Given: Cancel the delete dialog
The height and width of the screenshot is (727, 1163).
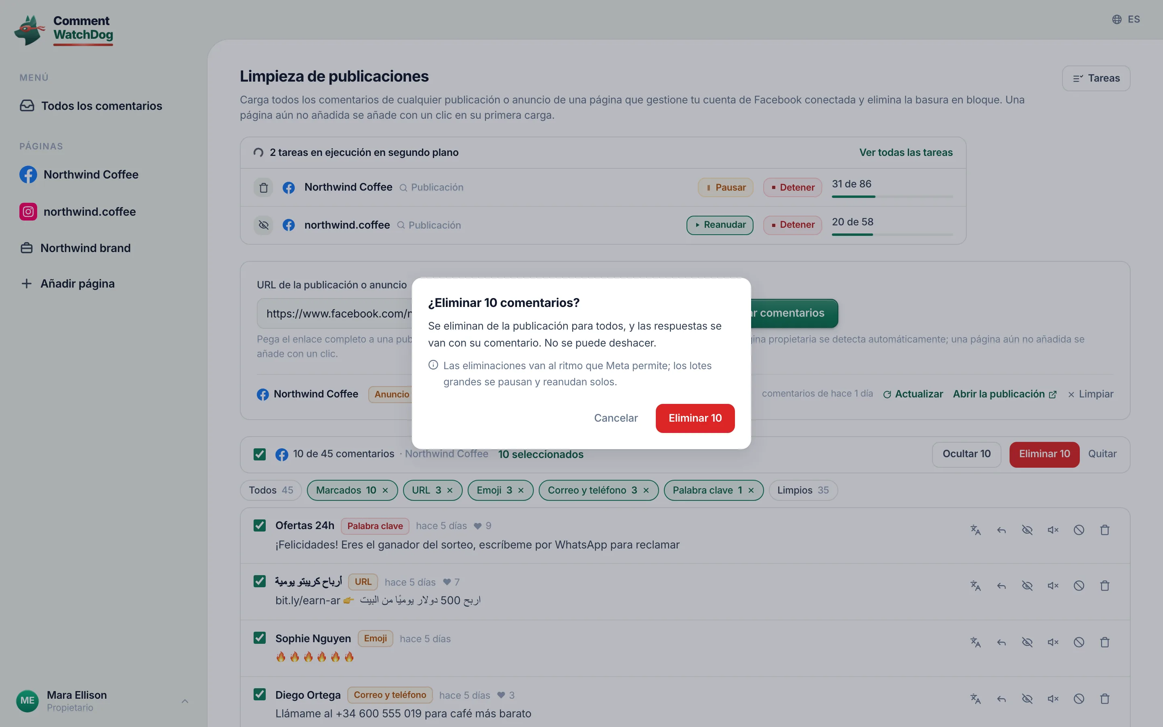Looking at the screenshot, I should point(615,418).
